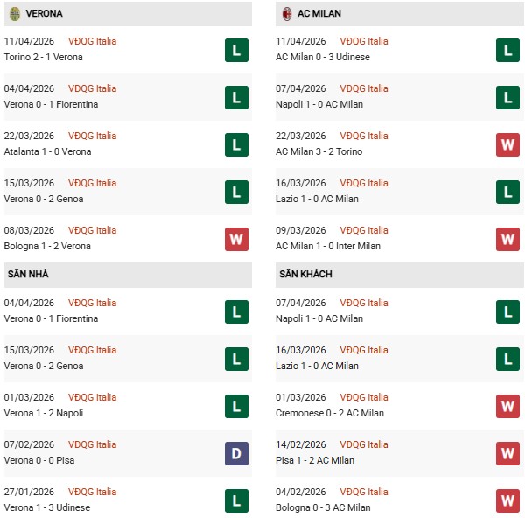Click the L badge for Verona 1 - 3 Udinese
This screenshot has width=525, height=518.
pos(236,500)
